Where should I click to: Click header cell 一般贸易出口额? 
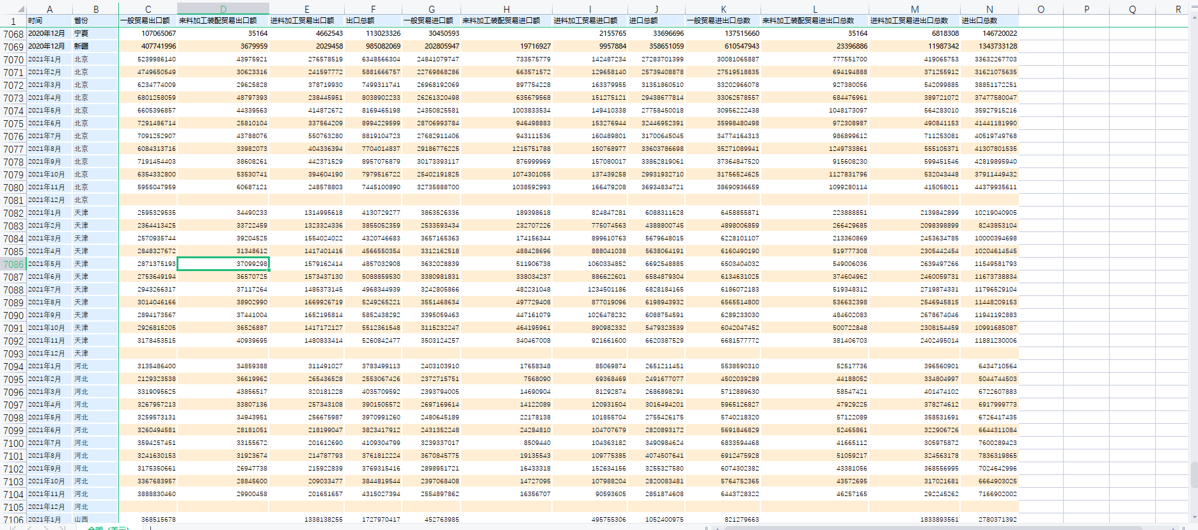pos(148,20)
